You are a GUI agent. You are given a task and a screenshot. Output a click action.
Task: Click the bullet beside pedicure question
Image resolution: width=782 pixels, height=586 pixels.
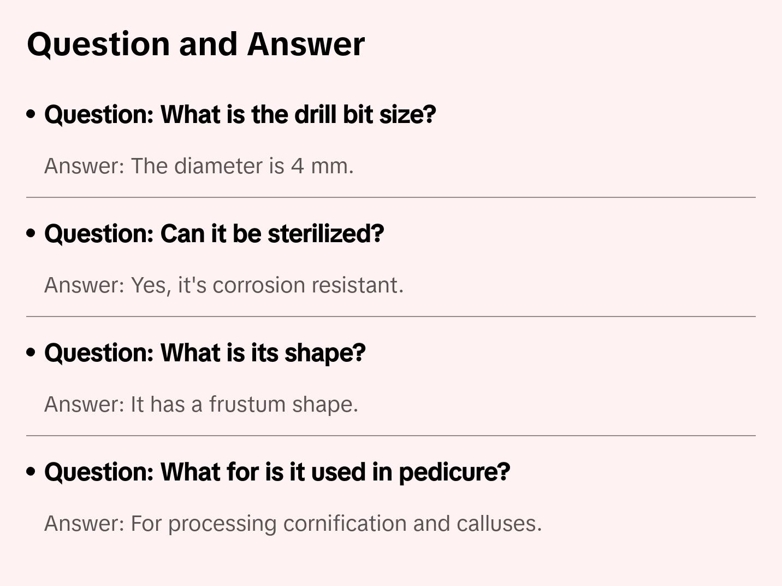coord(31,472)
